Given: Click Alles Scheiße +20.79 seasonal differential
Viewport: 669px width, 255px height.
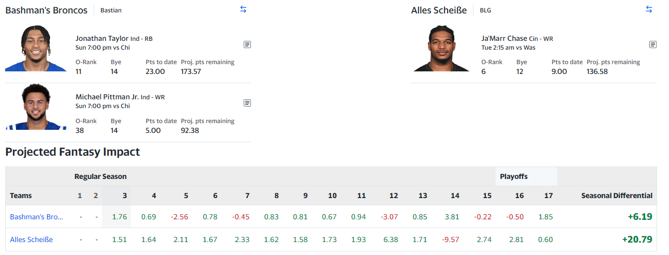Looking at the screenshot, I should pyautogui.click(x=637, y=239).
